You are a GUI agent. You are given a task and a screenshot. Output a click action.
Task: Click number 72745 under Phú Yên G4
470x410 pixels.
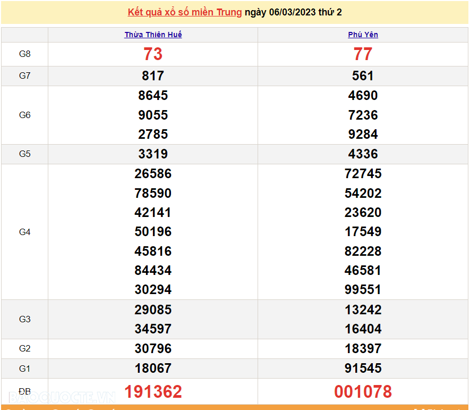[363, 173]
